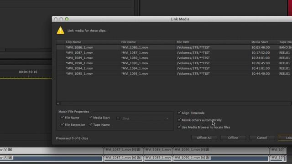Open the Shot property dropdown
The height and width of the screenshot is (164, 292).
pos(145,118)
